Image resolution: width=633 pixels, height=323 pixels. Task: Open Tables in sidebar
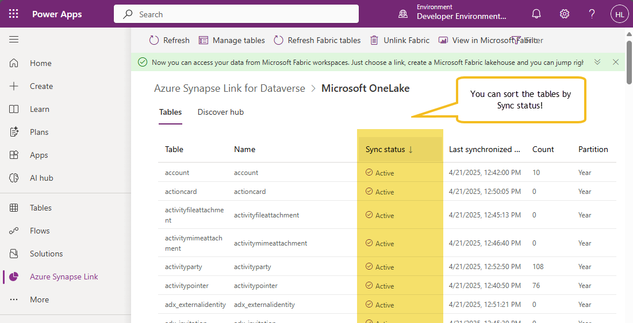tap(41, 208)
